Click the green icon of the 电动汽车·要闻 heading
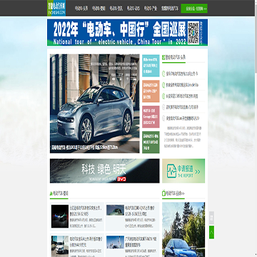 [x=51, y=193]
